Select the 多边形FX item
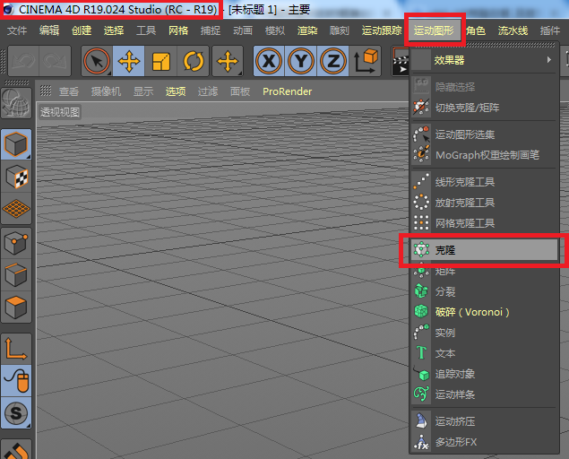The height and width of the screenshot is (459, 569). point(484,442)
